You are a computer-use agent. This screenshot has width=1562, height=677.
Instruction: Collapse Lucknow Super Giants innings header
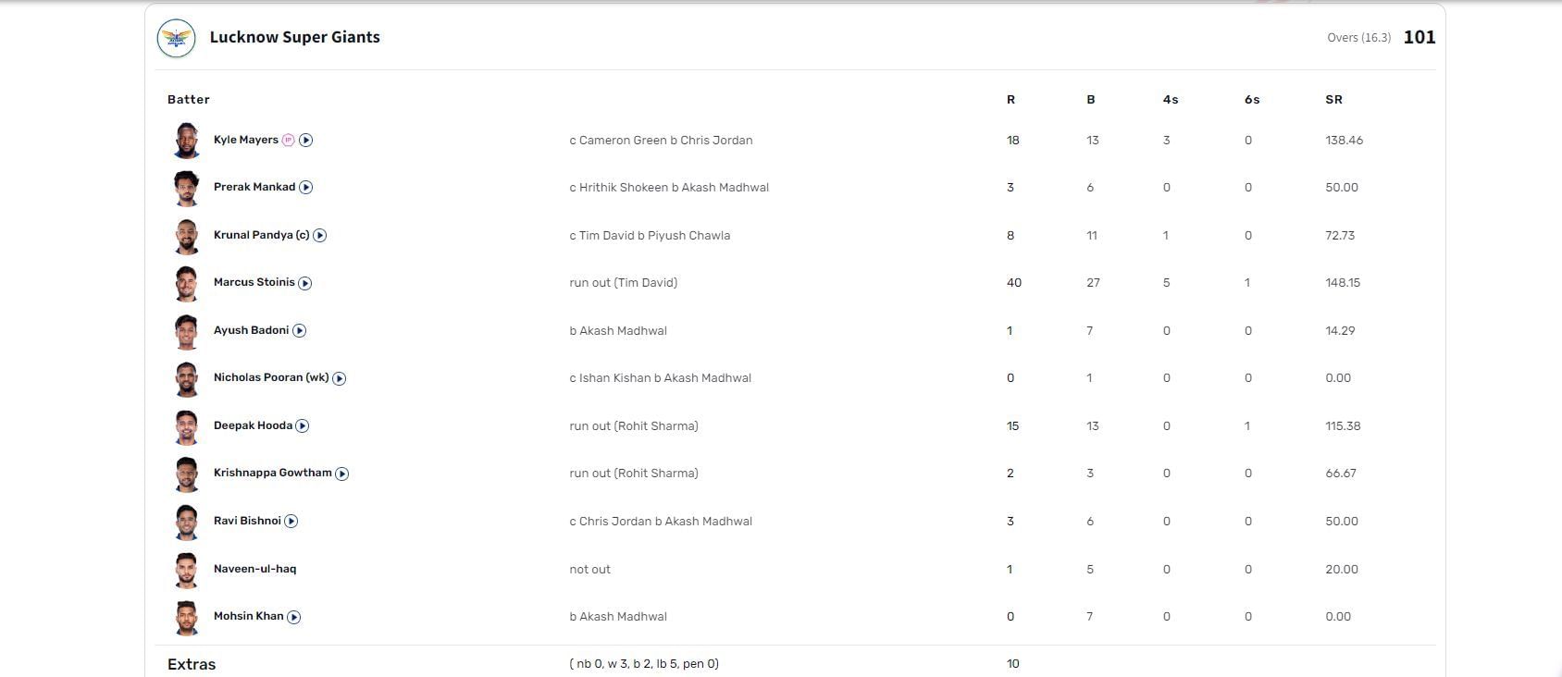pyautogui.click(x=796, y=38)
